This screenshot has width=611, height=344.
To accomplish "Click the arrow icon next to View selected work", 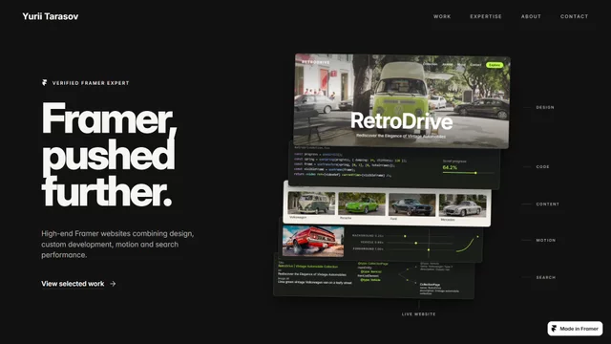I will click(x=113, y=284).
